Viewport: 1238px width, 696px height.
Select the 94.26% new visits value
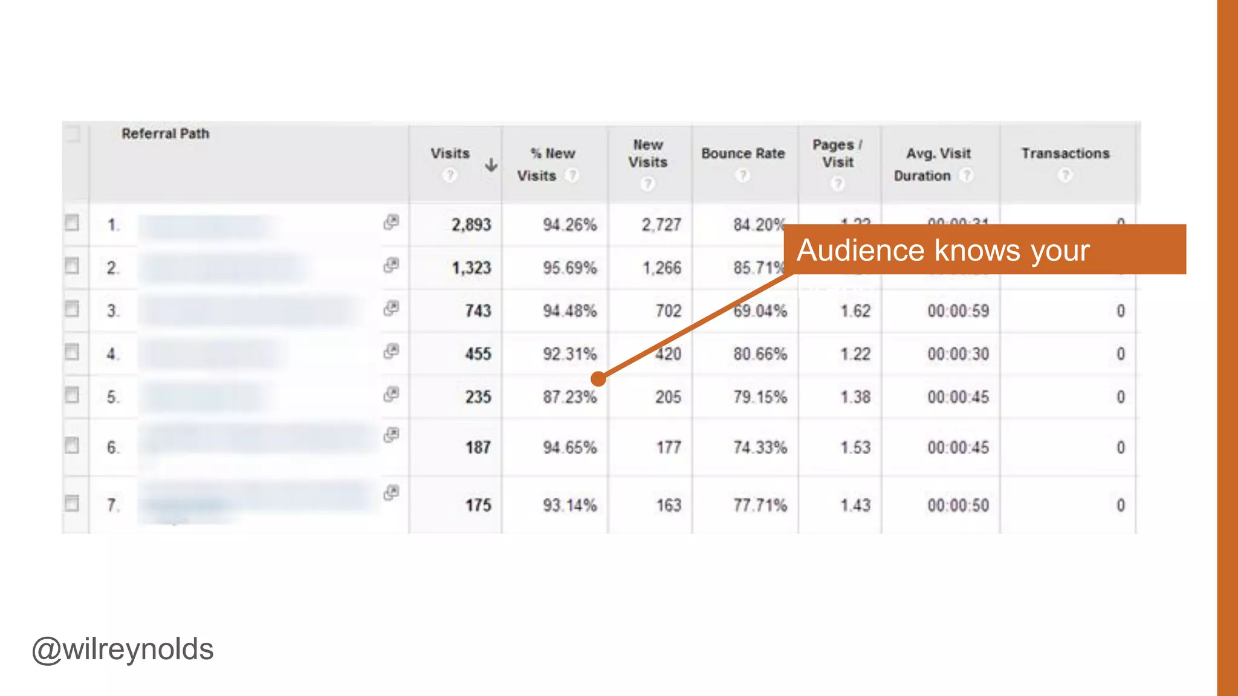pos(569,225)
